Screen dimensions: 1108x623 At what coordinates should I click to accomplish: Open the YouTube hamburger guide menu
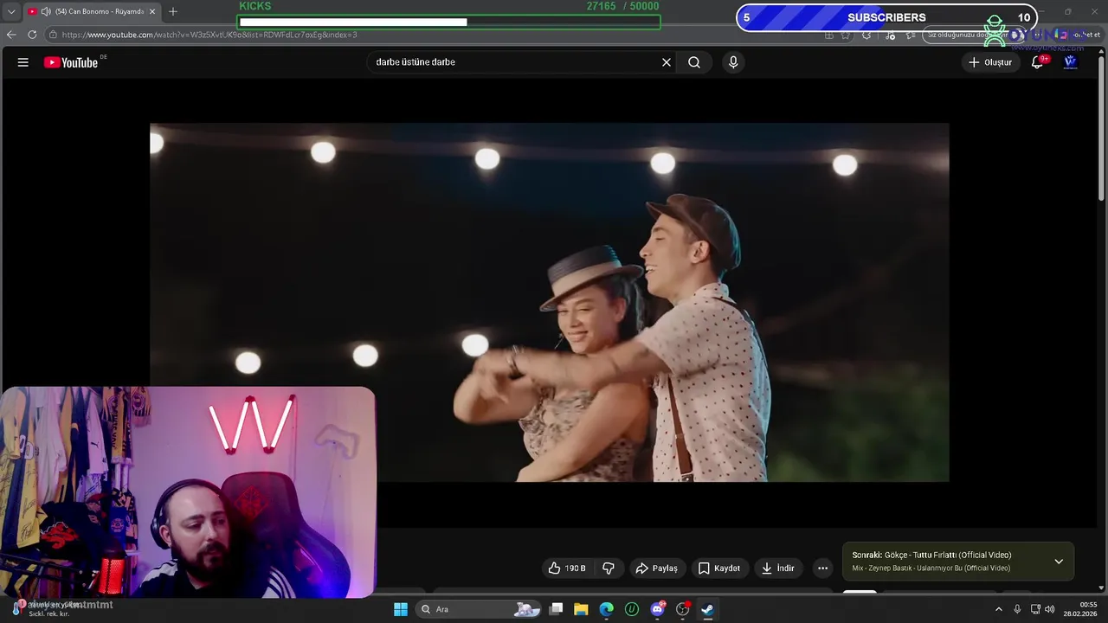pos(23,62)
